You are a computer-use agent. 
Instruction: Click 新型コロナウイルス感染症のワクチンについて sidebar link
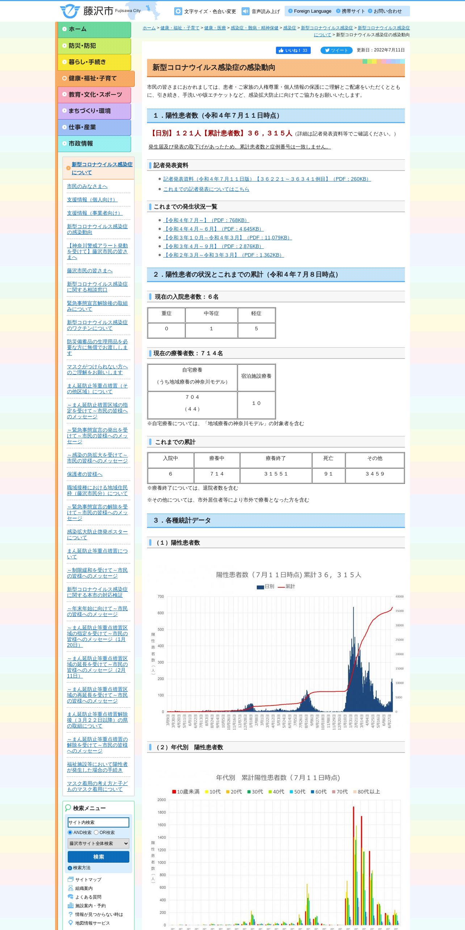point(97,325)
